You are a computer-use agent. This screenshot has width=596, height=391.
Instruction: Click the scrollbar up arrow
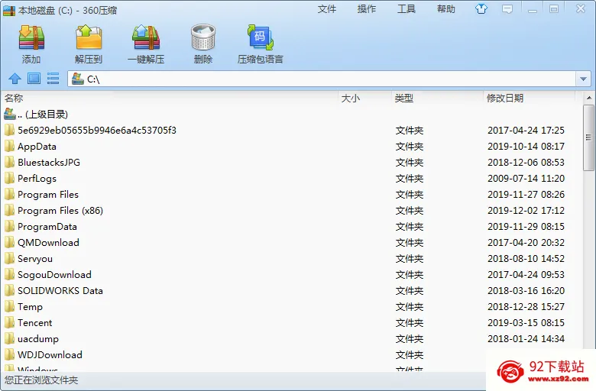[x=589, y=98]
